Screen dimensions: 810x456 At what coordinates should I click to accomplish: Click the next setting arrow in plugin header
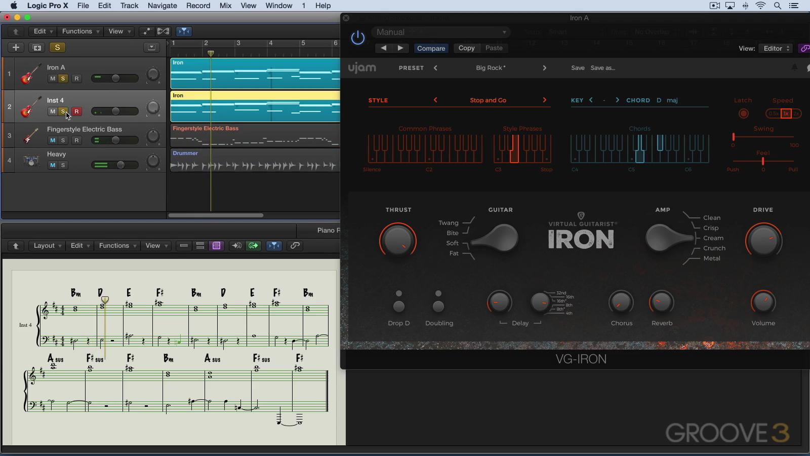[400, 48]
